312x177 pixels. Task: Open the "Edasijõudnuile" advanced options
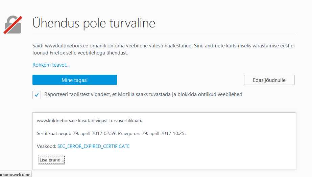(269, 80)
